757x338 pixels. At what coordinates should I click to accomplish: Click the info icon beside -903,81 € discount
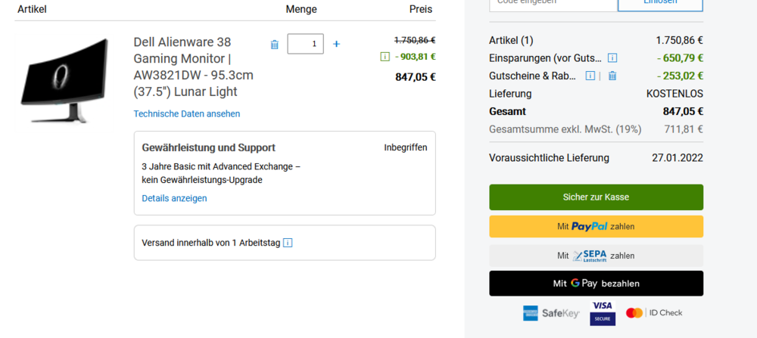pos(385,57)
